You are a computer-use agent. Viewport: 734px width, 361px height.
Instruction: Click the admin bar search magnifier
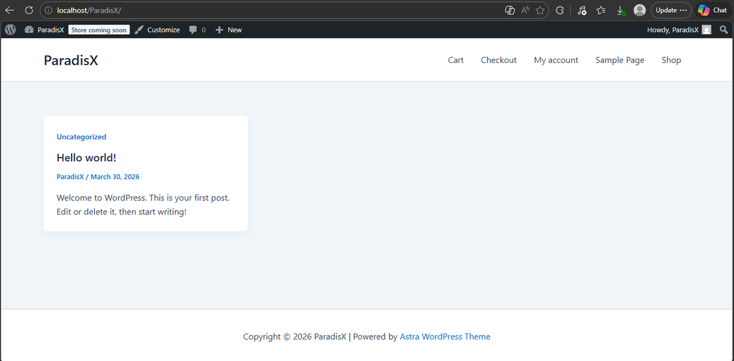724,29
